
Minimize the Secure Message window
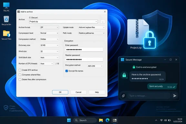(165, 59)
